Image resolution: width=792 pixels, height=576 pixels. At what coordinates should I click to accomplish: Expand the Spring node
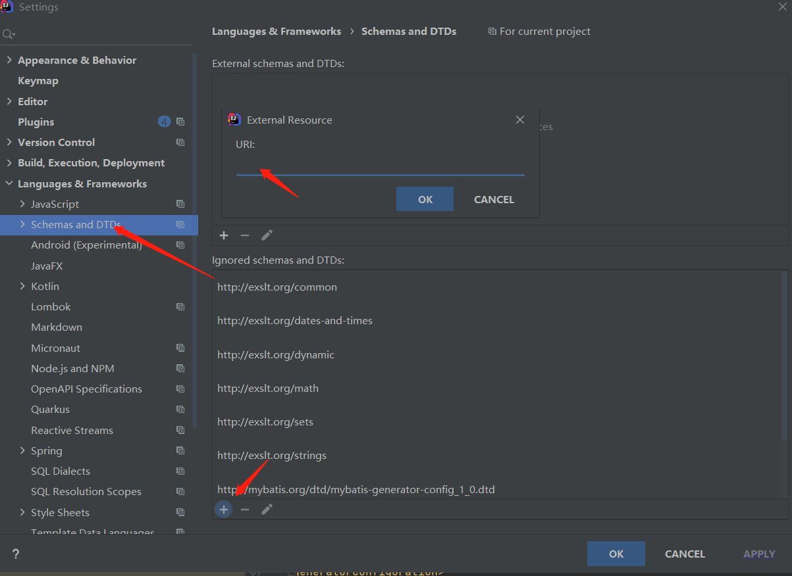pyautogui.click(x=22, y=450)
